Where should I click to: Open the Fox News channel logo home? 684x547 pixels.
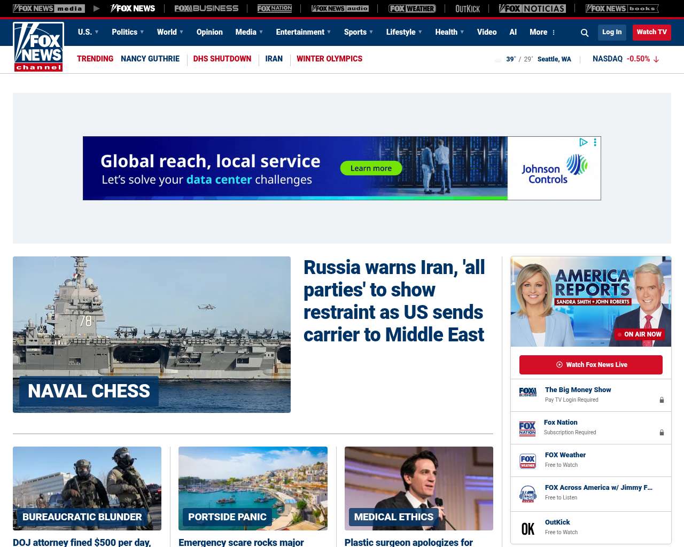38,46
